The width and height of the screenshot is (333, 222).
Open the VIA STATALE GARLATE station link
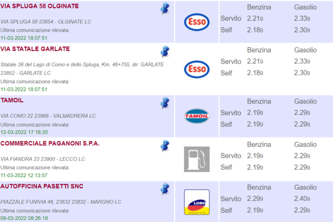point(35,49)
